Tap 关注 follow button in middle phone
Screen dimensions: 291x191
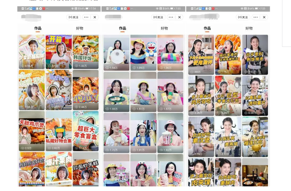click(x=158, y=17)
